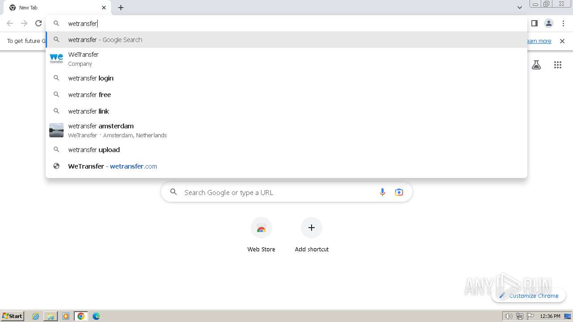Click the volume speaker tray icon

509,316
